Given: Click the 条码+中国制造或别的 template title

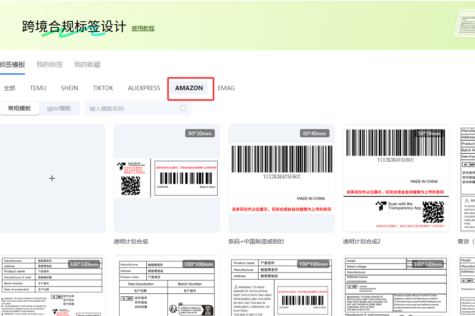Looking at the screenshot, I should pos(256,241).
